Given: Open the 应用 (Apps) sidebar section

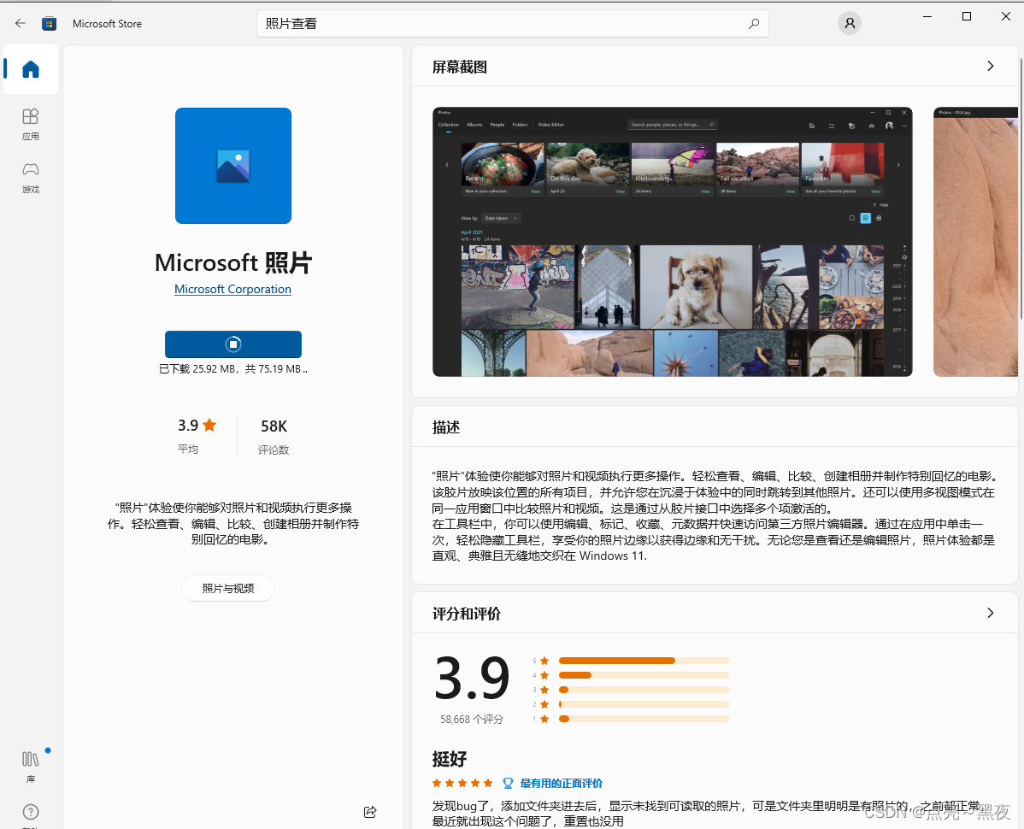Looking at the screenshot, I should (x=31, y=124).
